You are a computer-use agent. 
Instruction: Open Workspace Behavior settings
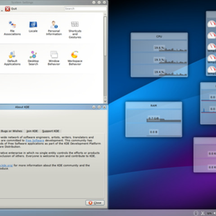pos(75,58)
